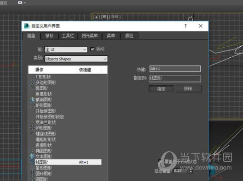Click the star shape icon beside 星形图形
The height and width of the screenshot is (181, 243).
click(x=32, y=168)
